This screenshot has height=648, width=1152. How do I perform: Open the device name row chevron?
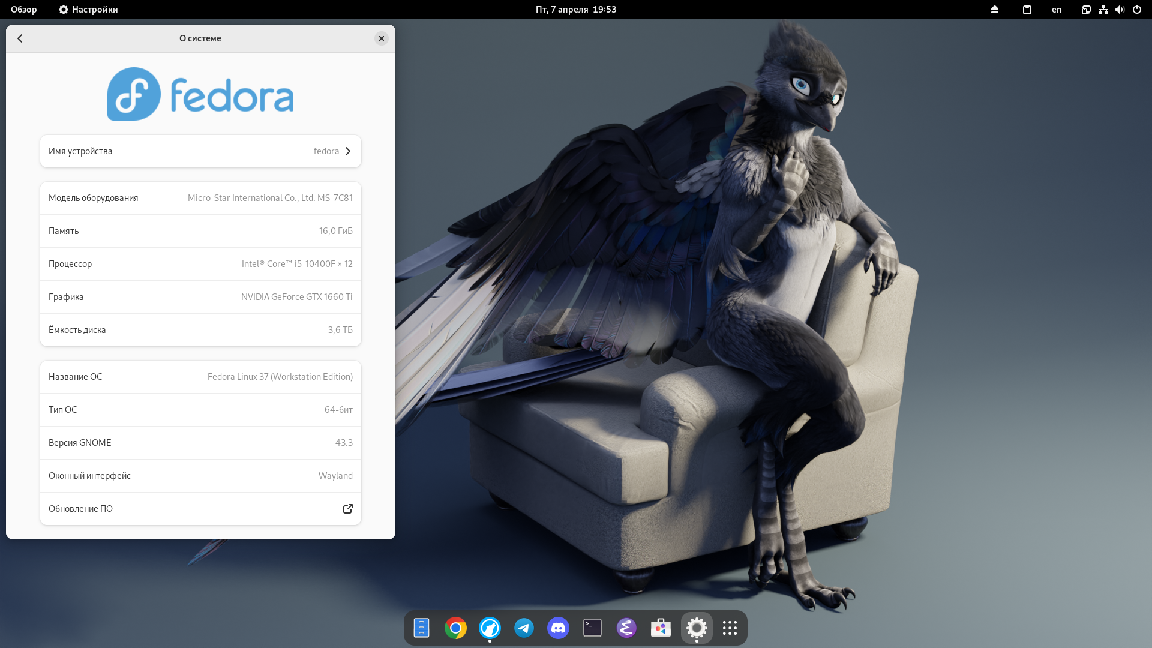348,151
